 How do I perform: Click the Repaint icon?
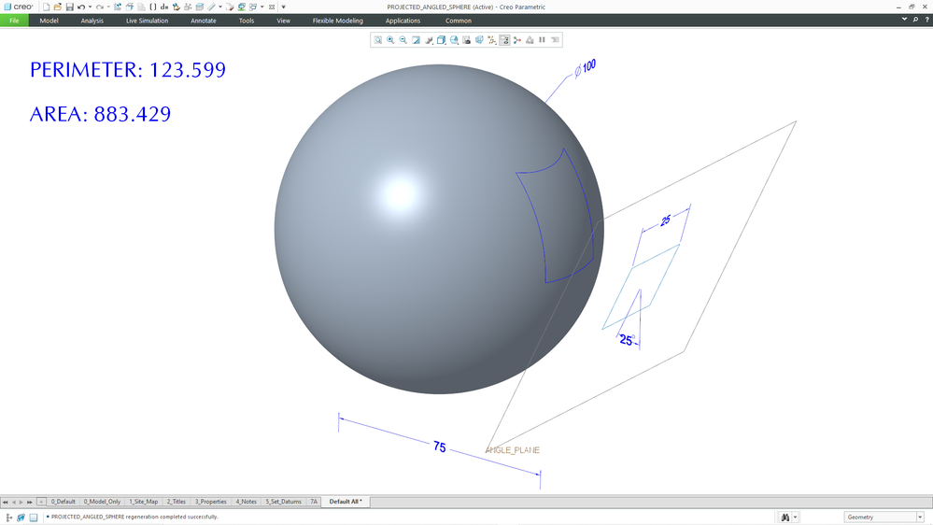click(x=416, y=40)
